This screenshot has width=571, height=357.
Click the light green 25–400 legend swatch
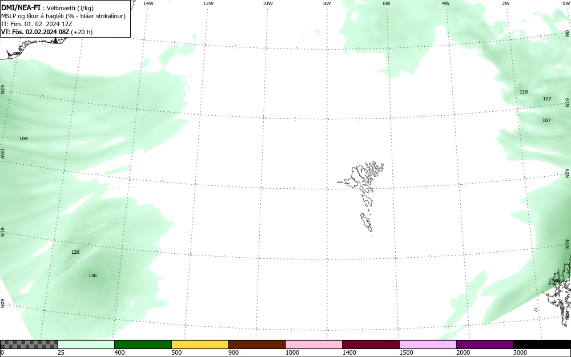coord(86,344)
